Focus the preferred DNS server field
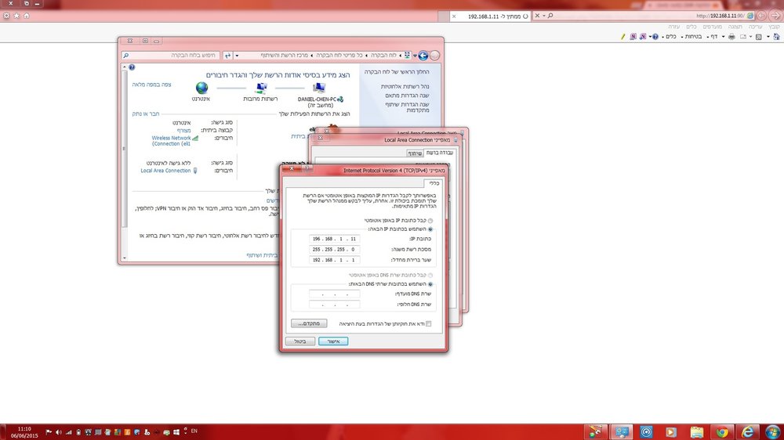The height and width of the screenshot is (440, 784). pyautogui.click(x=334, y=294)
